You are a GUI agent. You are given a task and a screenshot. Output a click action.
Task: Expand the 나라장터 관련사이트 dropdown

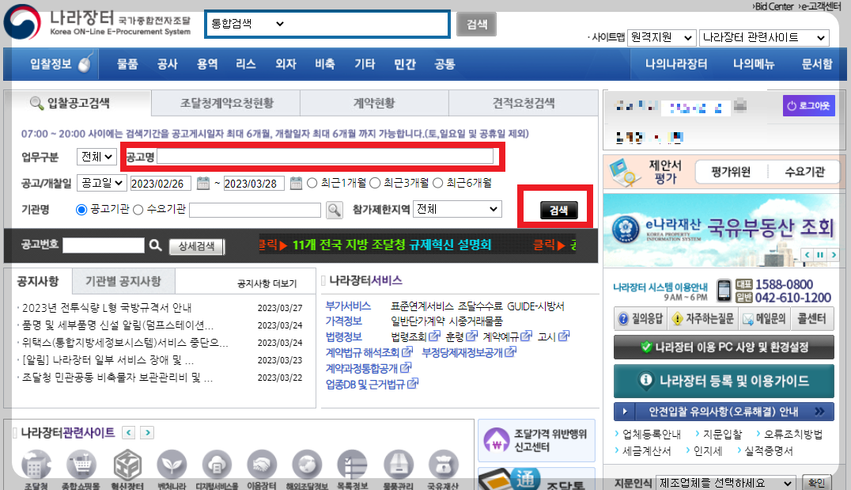click(764, 37)
